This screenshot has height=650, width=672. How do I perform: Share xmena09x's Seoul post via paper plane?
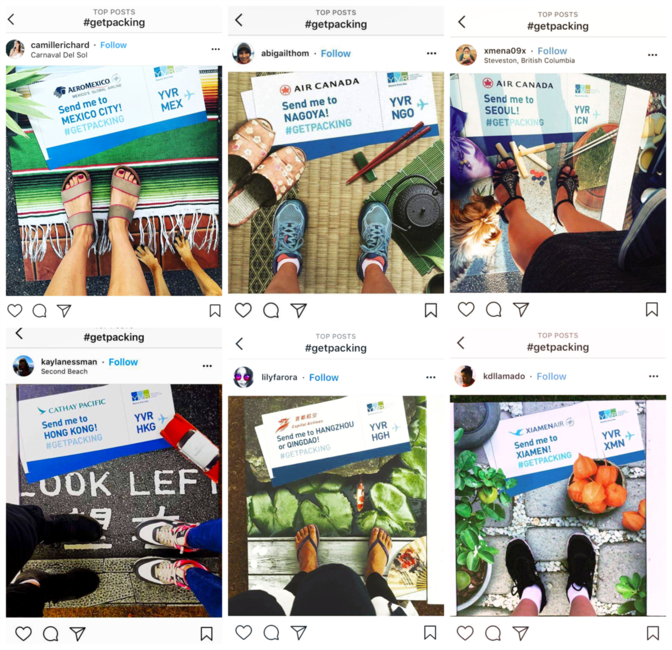(521, 310)
